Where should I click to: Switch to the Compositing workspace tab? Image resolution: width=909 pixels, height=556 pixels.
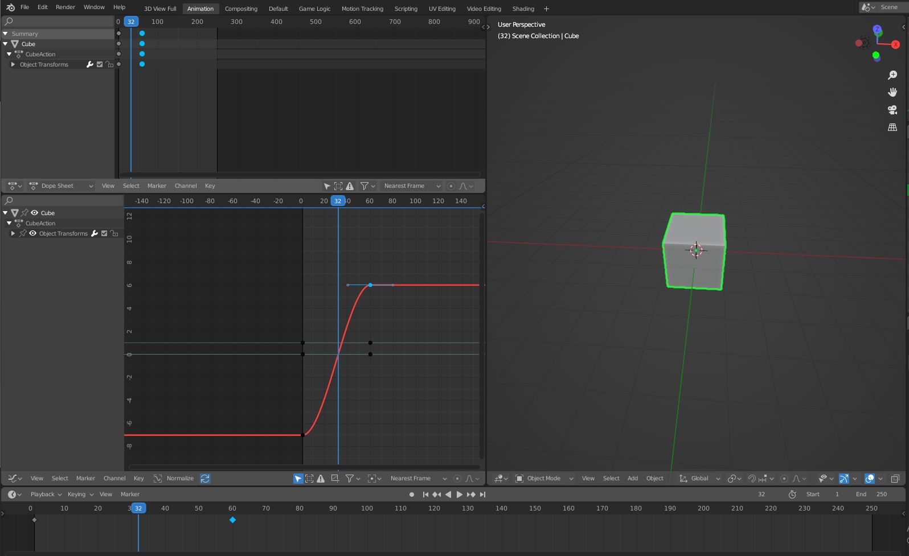point(241,9)
